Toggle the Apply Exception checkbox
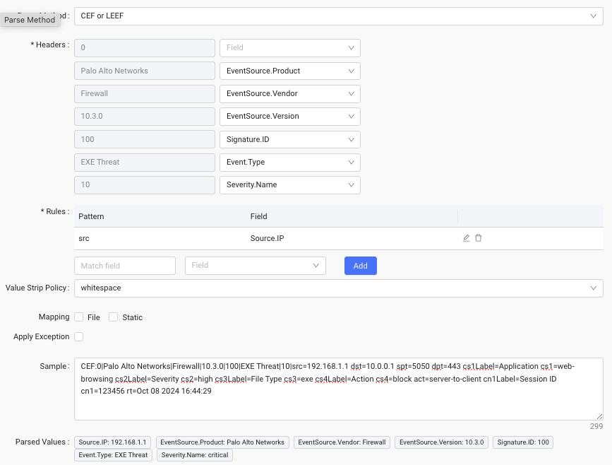The height and width of the screenshot is (465, 612). (x=79, y=337)
